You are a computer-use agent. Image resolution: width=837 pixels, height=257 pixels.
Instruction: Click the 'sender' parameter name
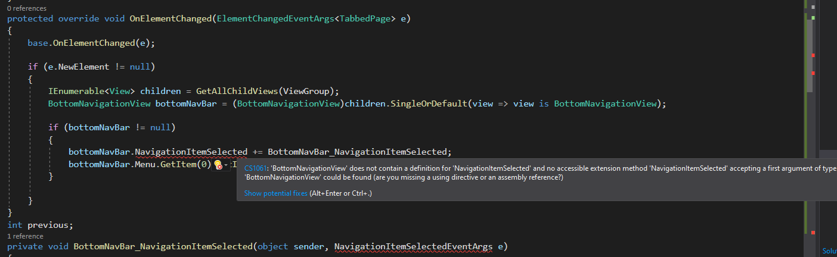(308, 246)
